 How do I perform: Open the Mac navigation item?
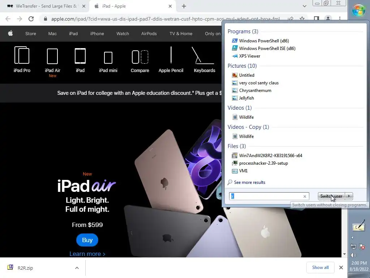coord(52,34)
